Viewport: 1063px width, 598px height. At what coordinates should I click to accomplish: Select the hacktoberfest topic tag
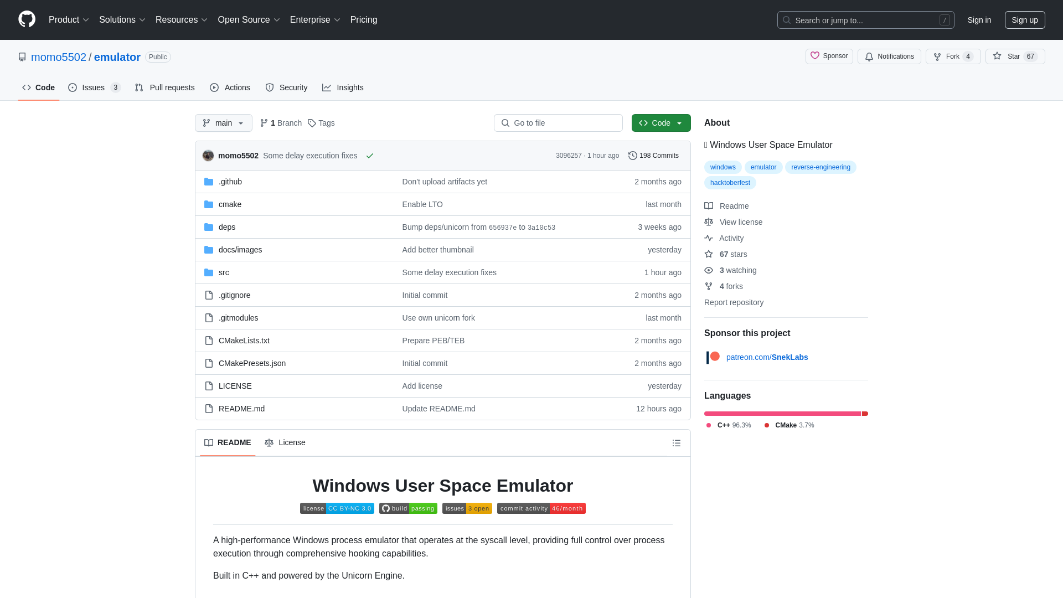730,183
